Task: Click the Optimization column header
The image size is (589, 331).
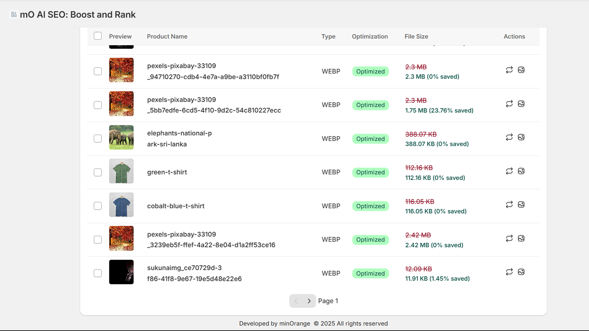Action: (370, 36)
